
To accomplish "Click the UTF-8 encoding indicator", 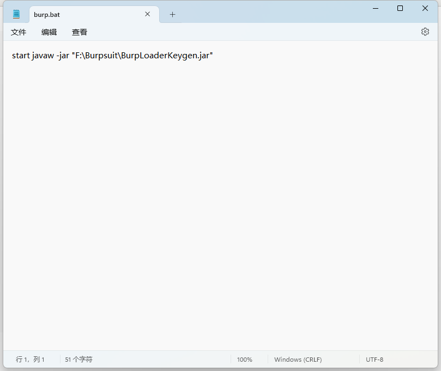I will [374, 360].
